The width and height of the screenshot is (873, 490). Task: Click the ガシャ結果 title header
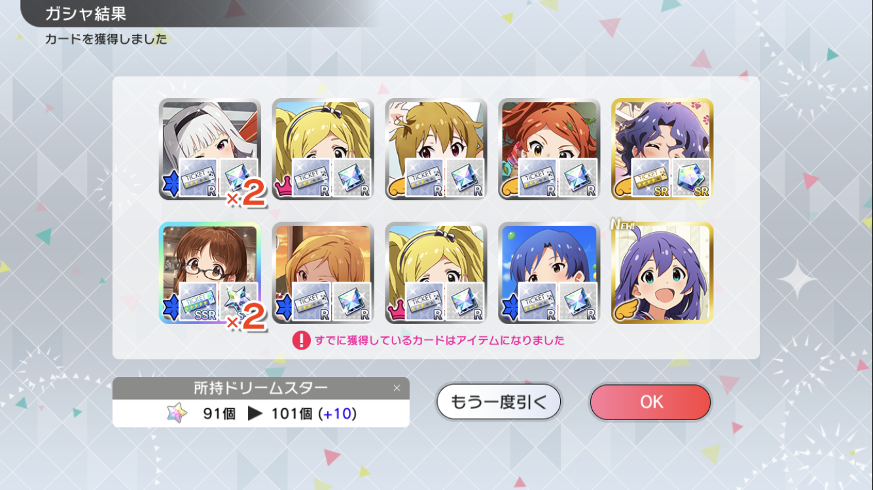86,13
